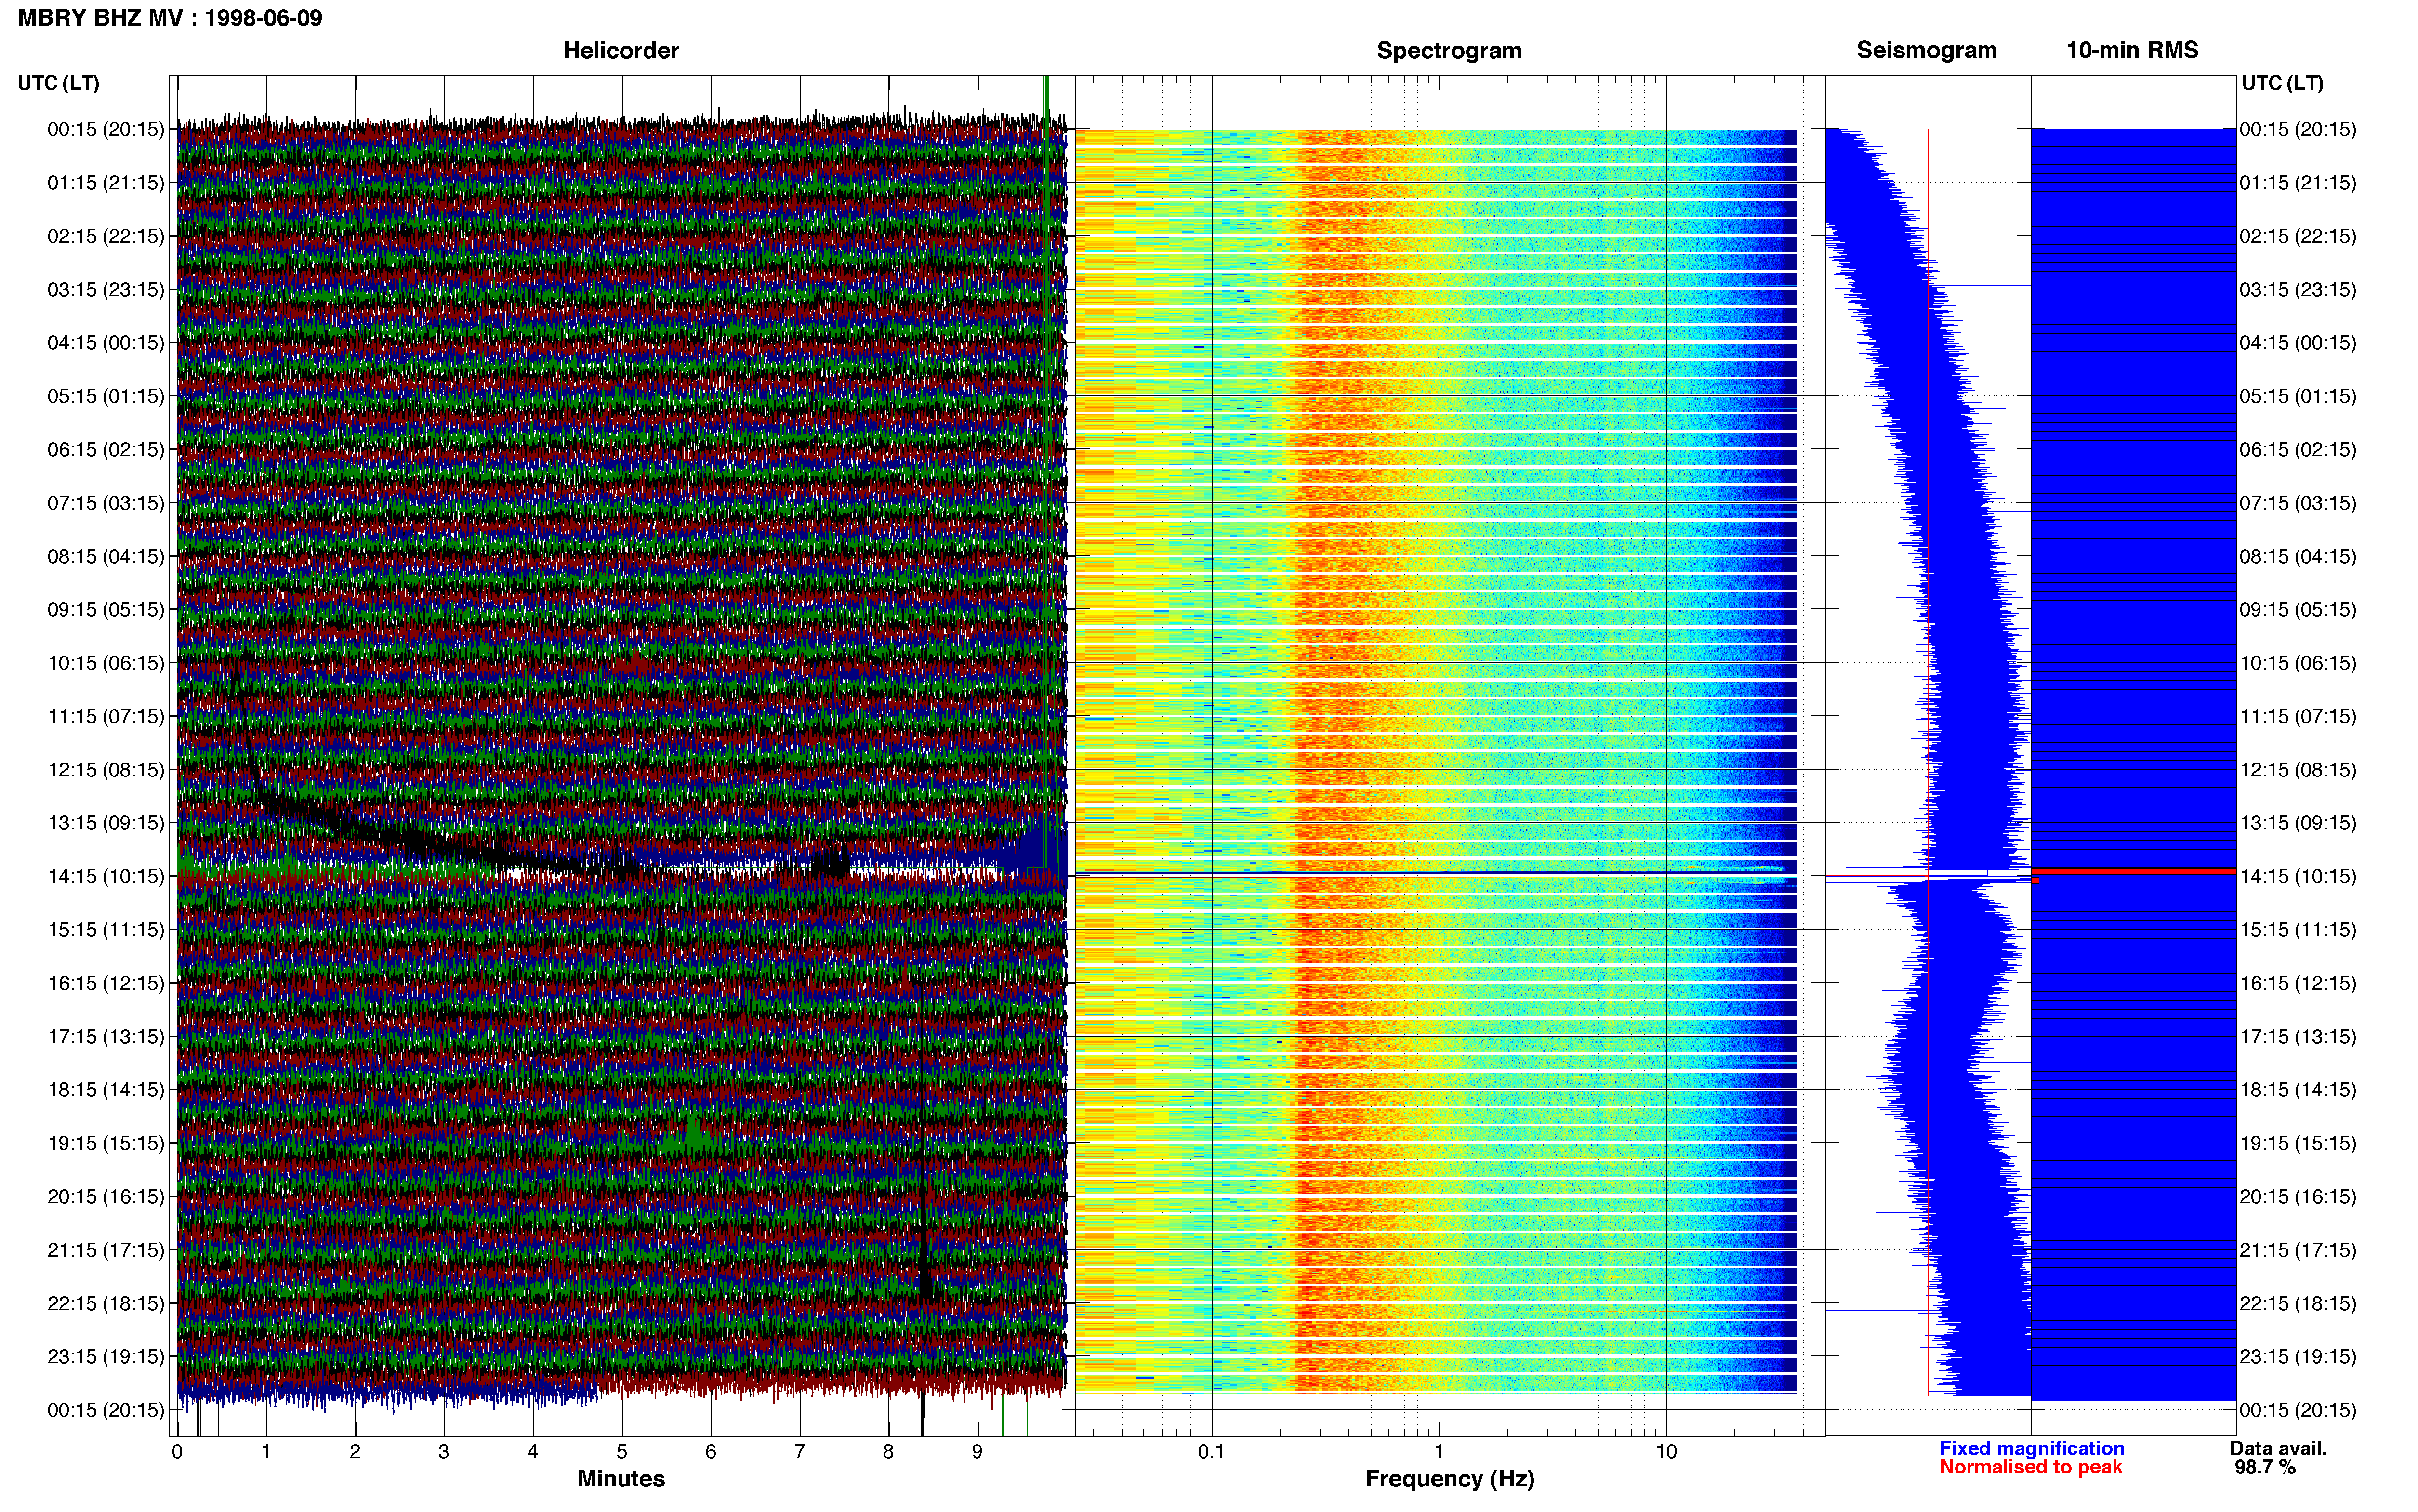Click the left '19:15 (15:15)' time label
Viewport: 2418px width, 1512px height.
tap(105, 1143)
